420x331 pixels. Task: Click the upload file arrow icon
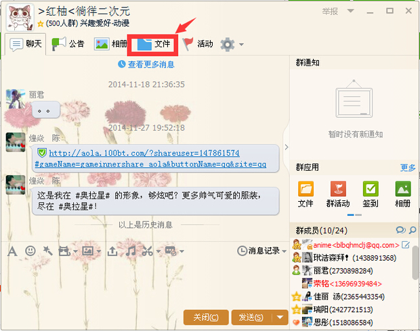click(x=112, y=251)
